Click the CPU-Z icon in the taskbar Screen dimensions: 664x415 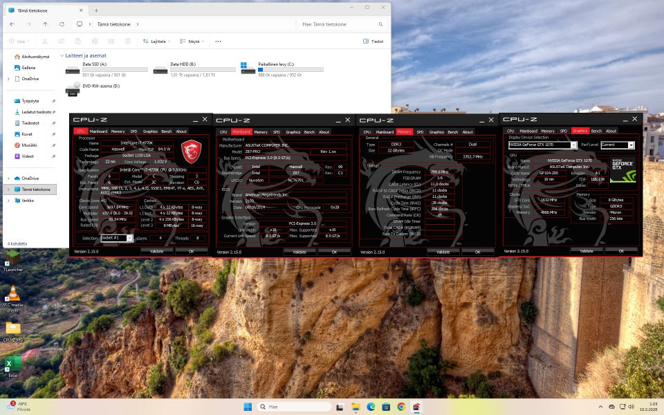tap(416, 407)
